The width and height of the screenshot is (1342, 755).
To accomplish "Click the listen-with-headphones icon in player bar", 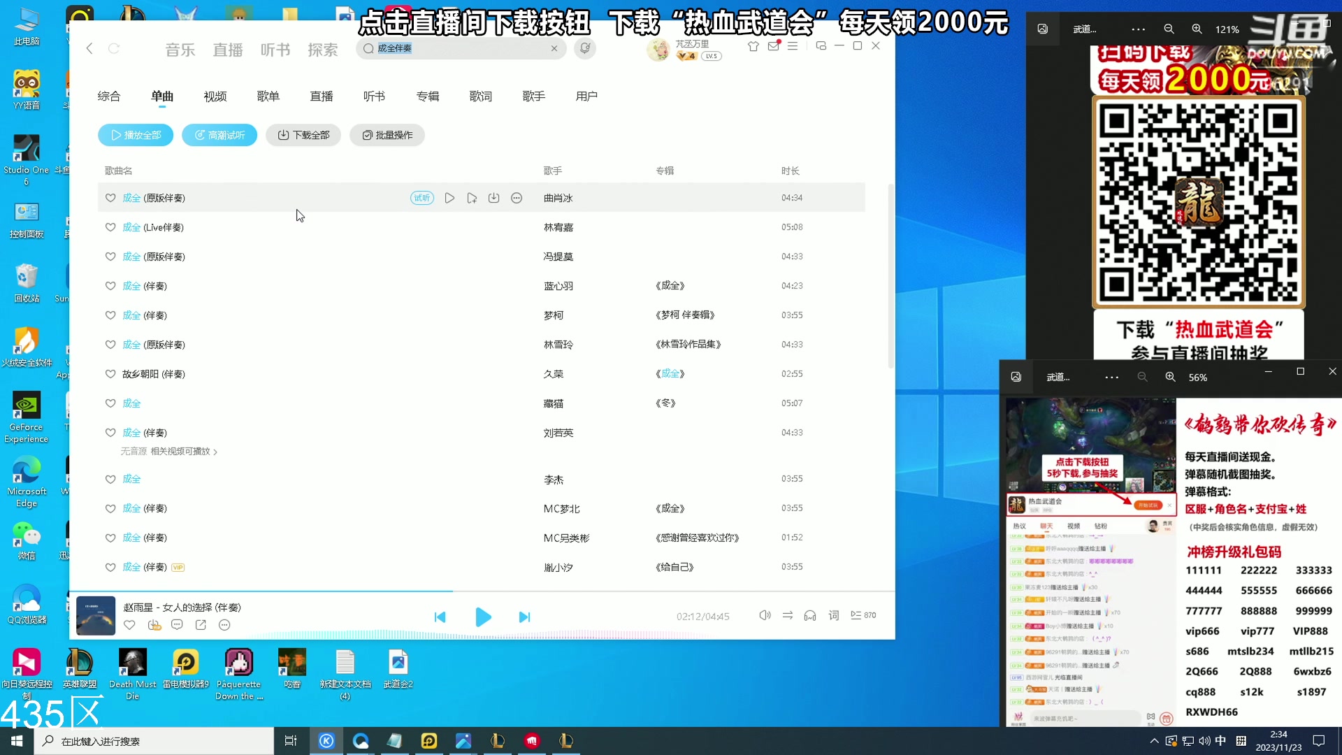I will click(x=810, y=615).
